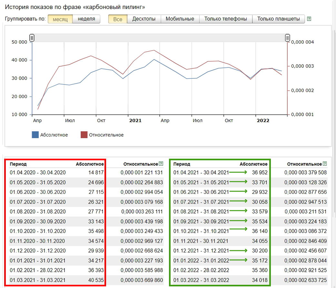Open help icon next to device filters
The image size is (336, 288).
309,19
